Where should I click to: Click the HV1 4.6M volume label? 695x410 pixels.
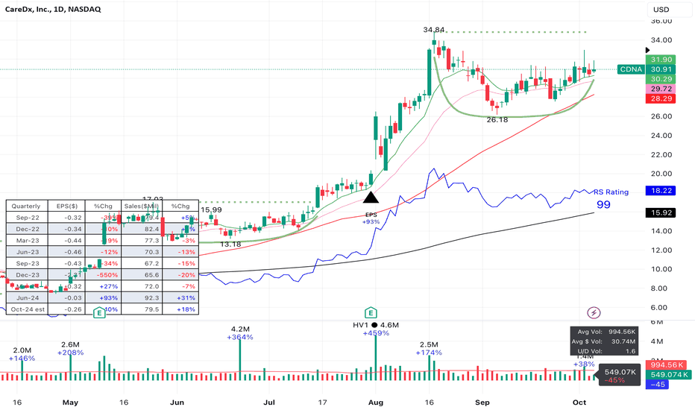[x=376, y=325]
